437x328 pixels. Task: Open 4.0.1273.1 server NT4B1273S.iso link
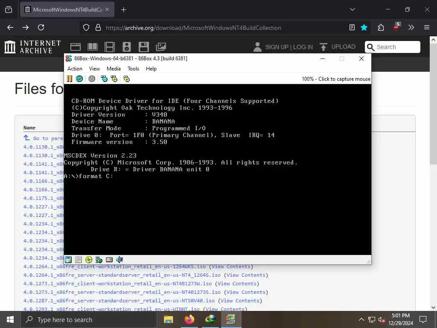[x=122, y=292]
